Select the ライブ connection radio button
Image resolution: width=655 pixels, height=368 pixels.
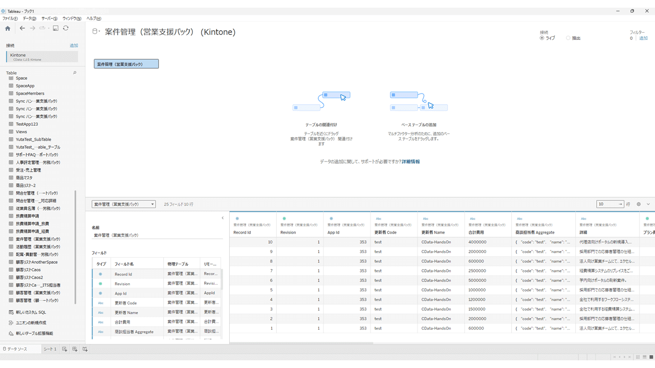tap(542, 38)
